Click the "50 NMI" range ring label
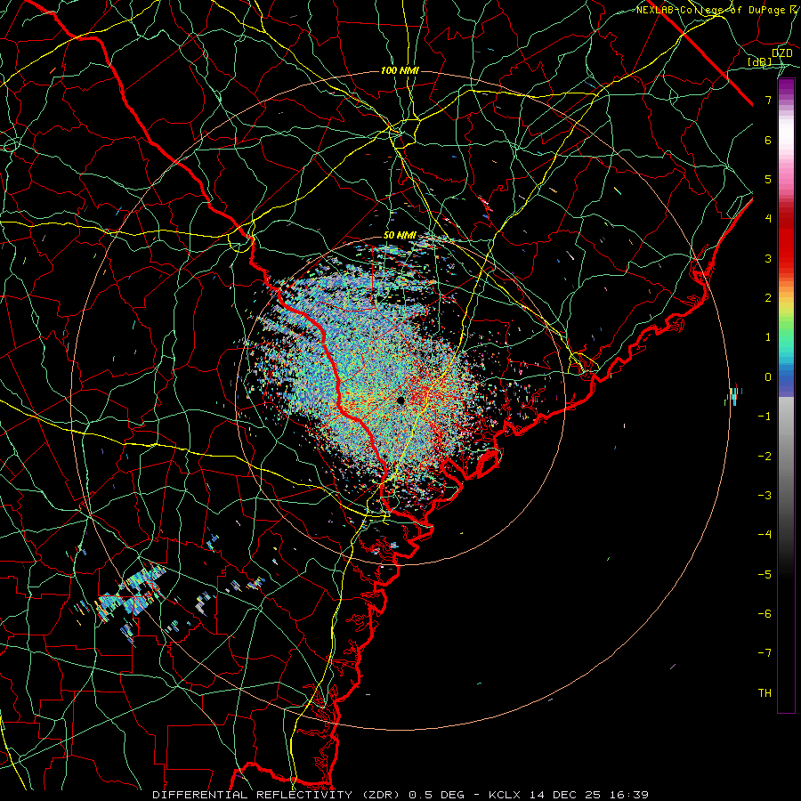This screenshot has width=801, height=801. pos(400,236)
